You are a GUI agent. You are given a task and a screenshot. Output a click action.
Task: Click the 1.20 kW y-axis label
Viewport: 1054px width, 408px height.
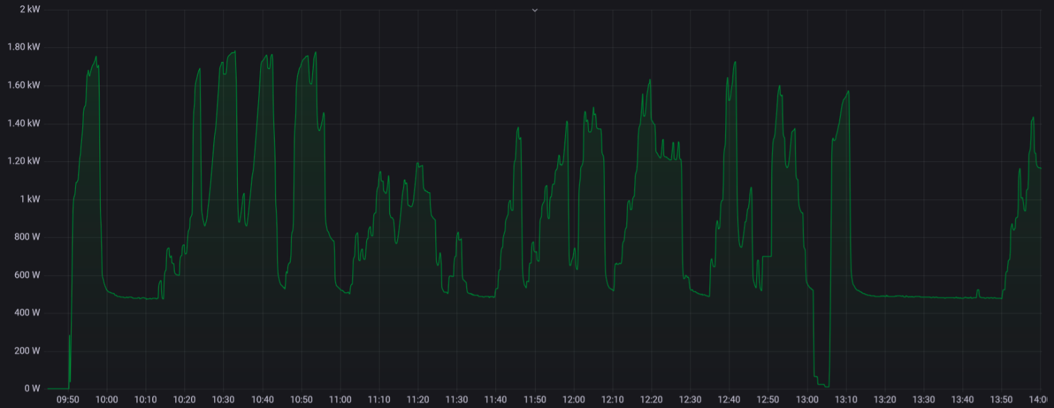(x=24, y=161)
